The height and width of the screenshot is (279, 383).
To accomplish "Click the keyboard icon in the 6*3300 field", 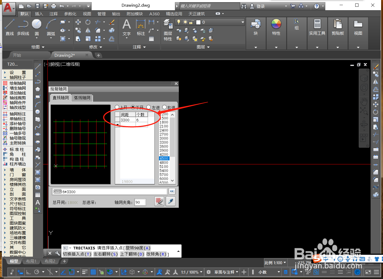I will (57, 192).
